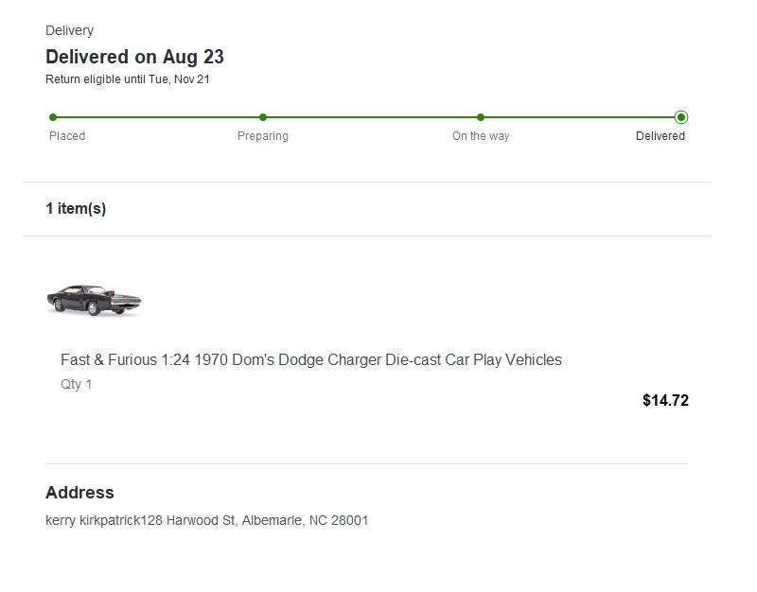Click the 1 item(s) section heading

[76, 208]
